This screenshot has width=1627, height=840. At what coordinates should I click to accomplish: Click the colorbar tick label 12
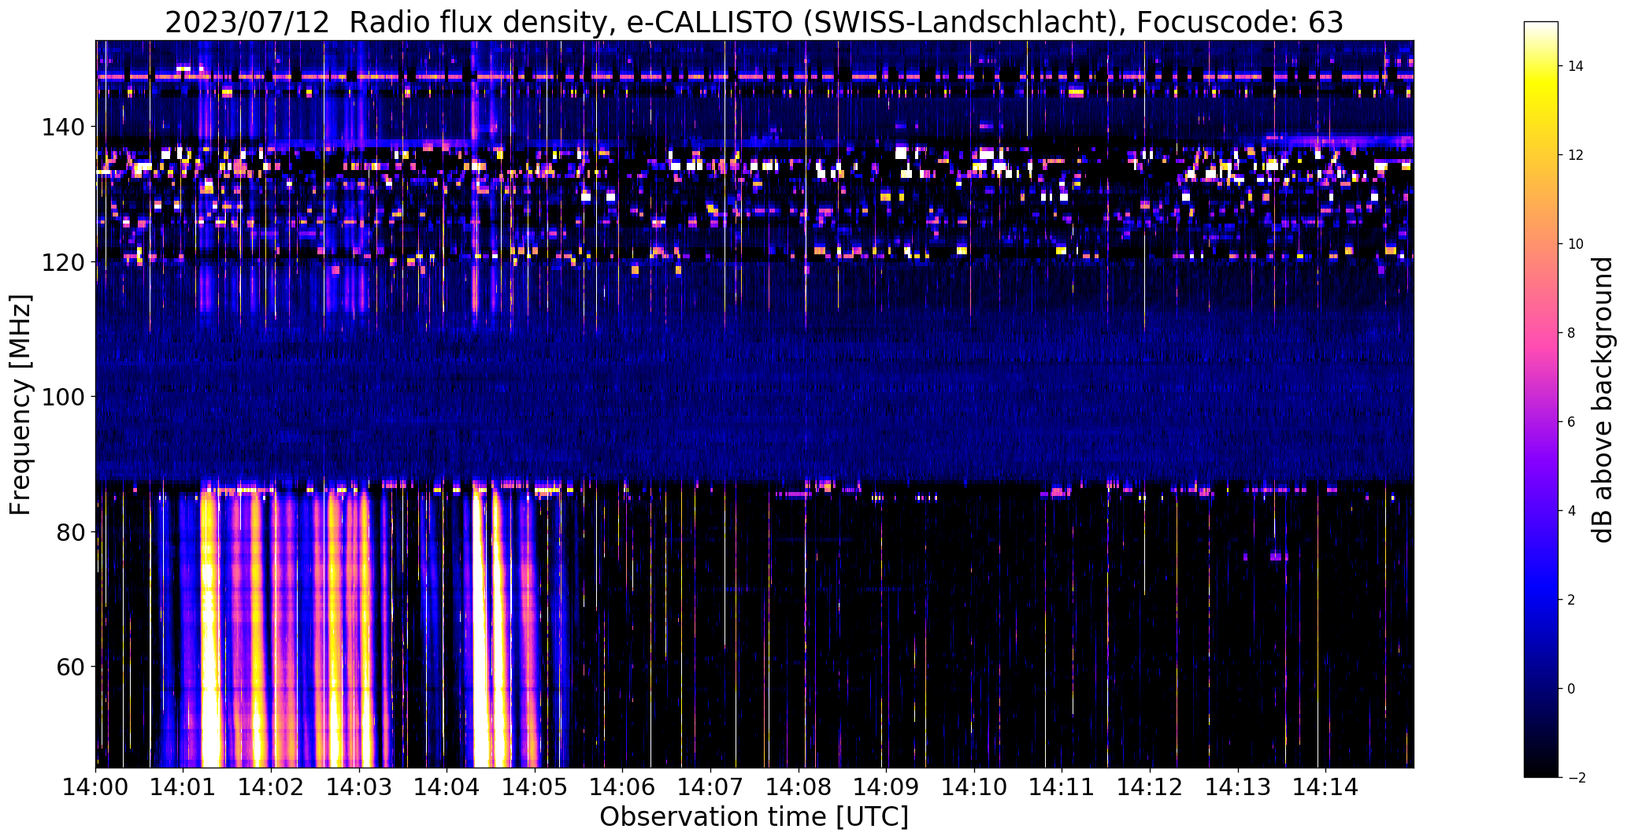point(1576,155)
